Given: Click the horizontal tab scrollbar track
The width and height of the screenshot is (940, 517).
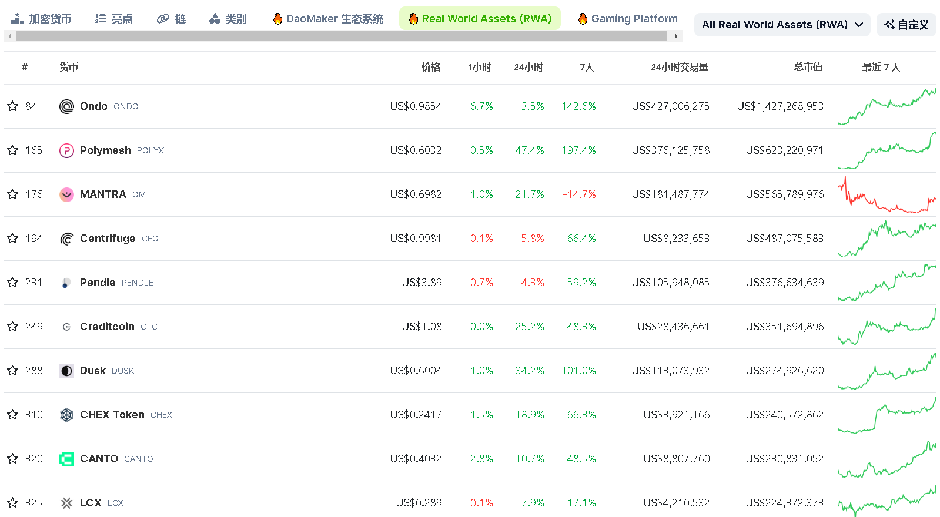Looking at the screenshot, I should click(x=341, y=36).
